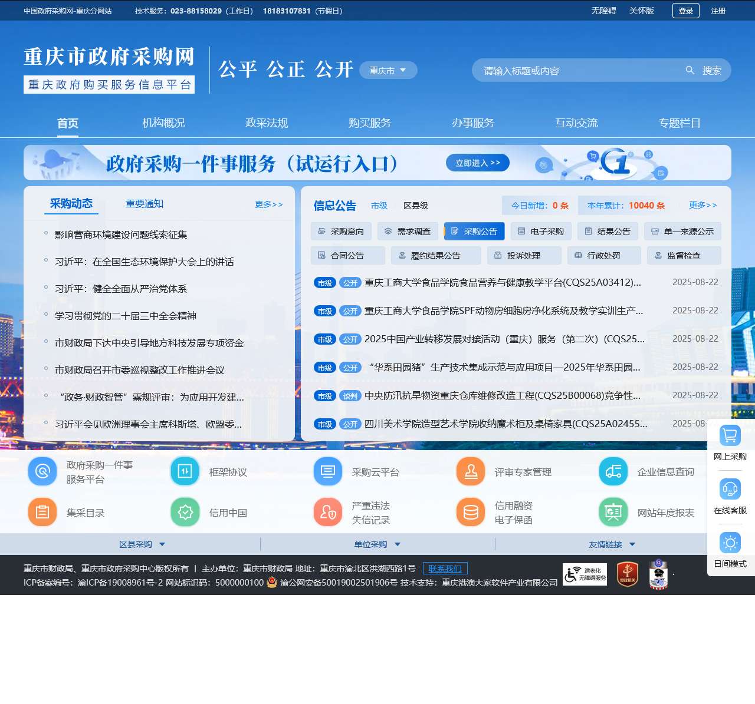The height and width of the screenshot is (704, 755).
Task: Click the 登录 button
Action: 685,11
